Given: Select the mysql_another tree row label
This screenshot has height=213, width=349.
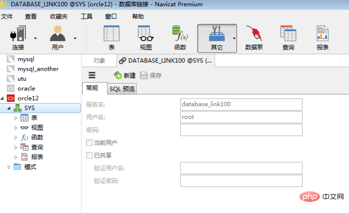Looking at the screenshot, I should pyautogui.click(x=38, y=69).
